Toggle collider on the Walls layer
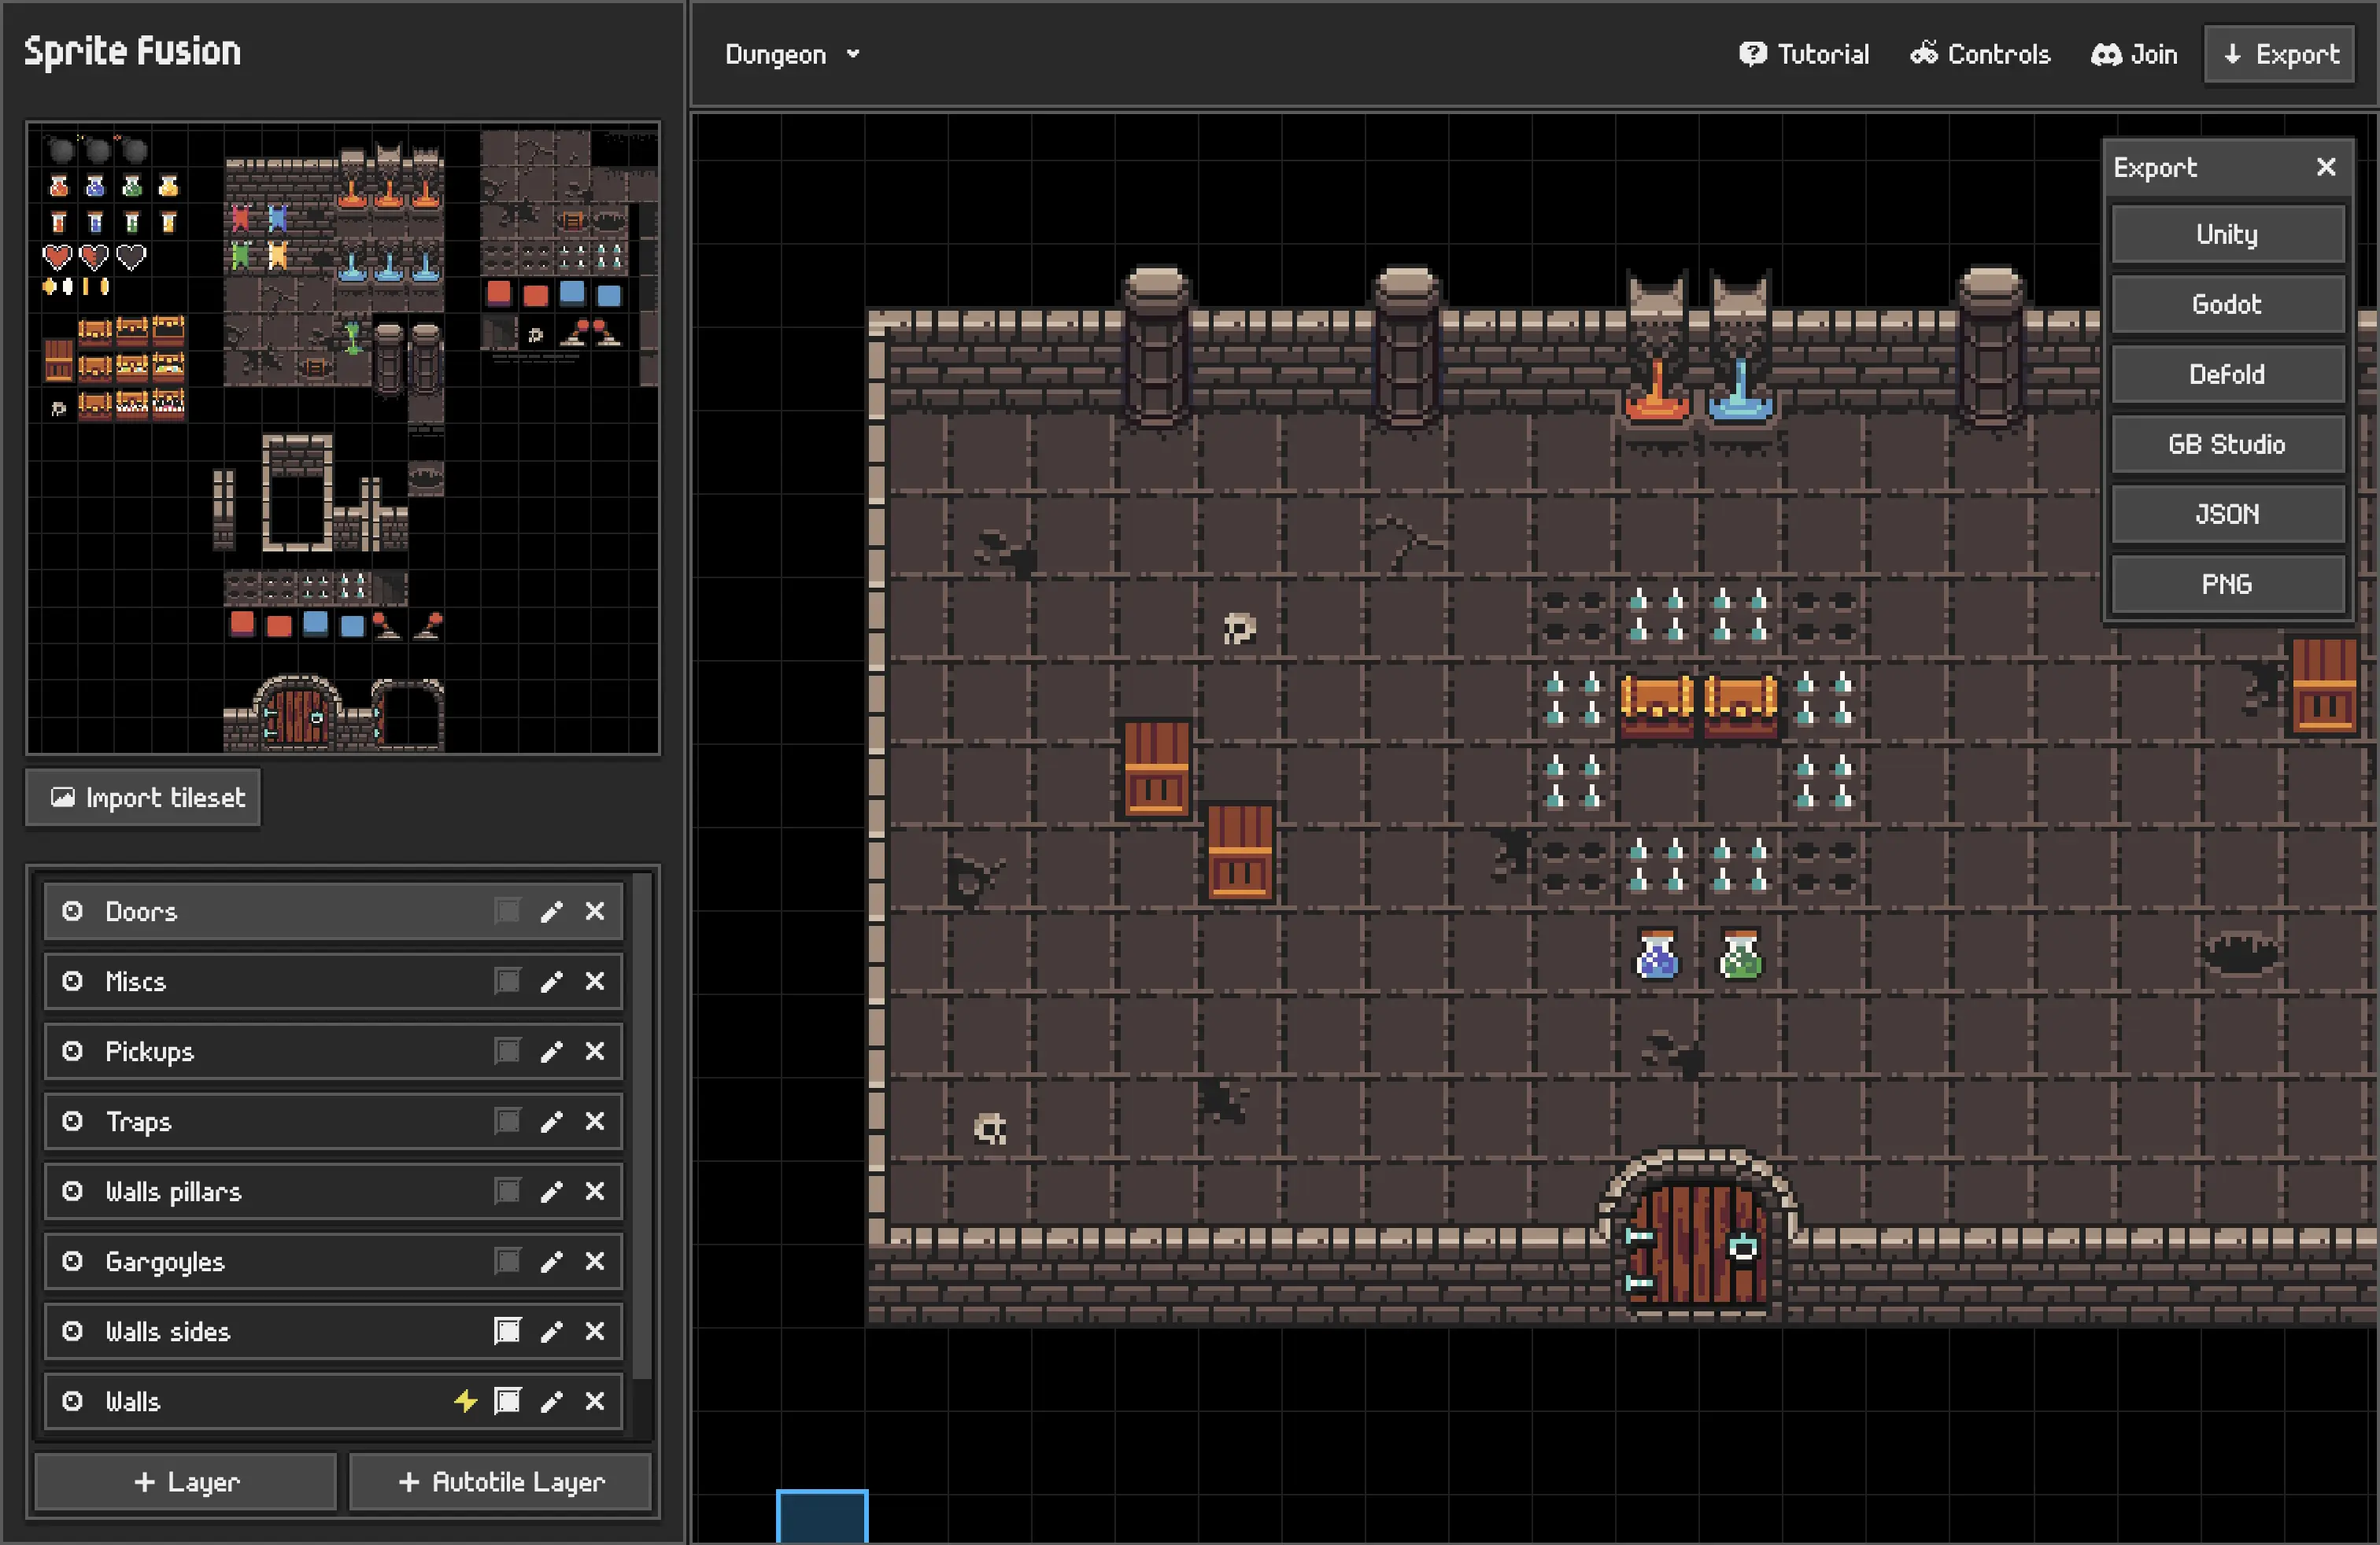The width and height of the screenshot is (2380, 1545). pyautogui.click(x=507, y=1400)
